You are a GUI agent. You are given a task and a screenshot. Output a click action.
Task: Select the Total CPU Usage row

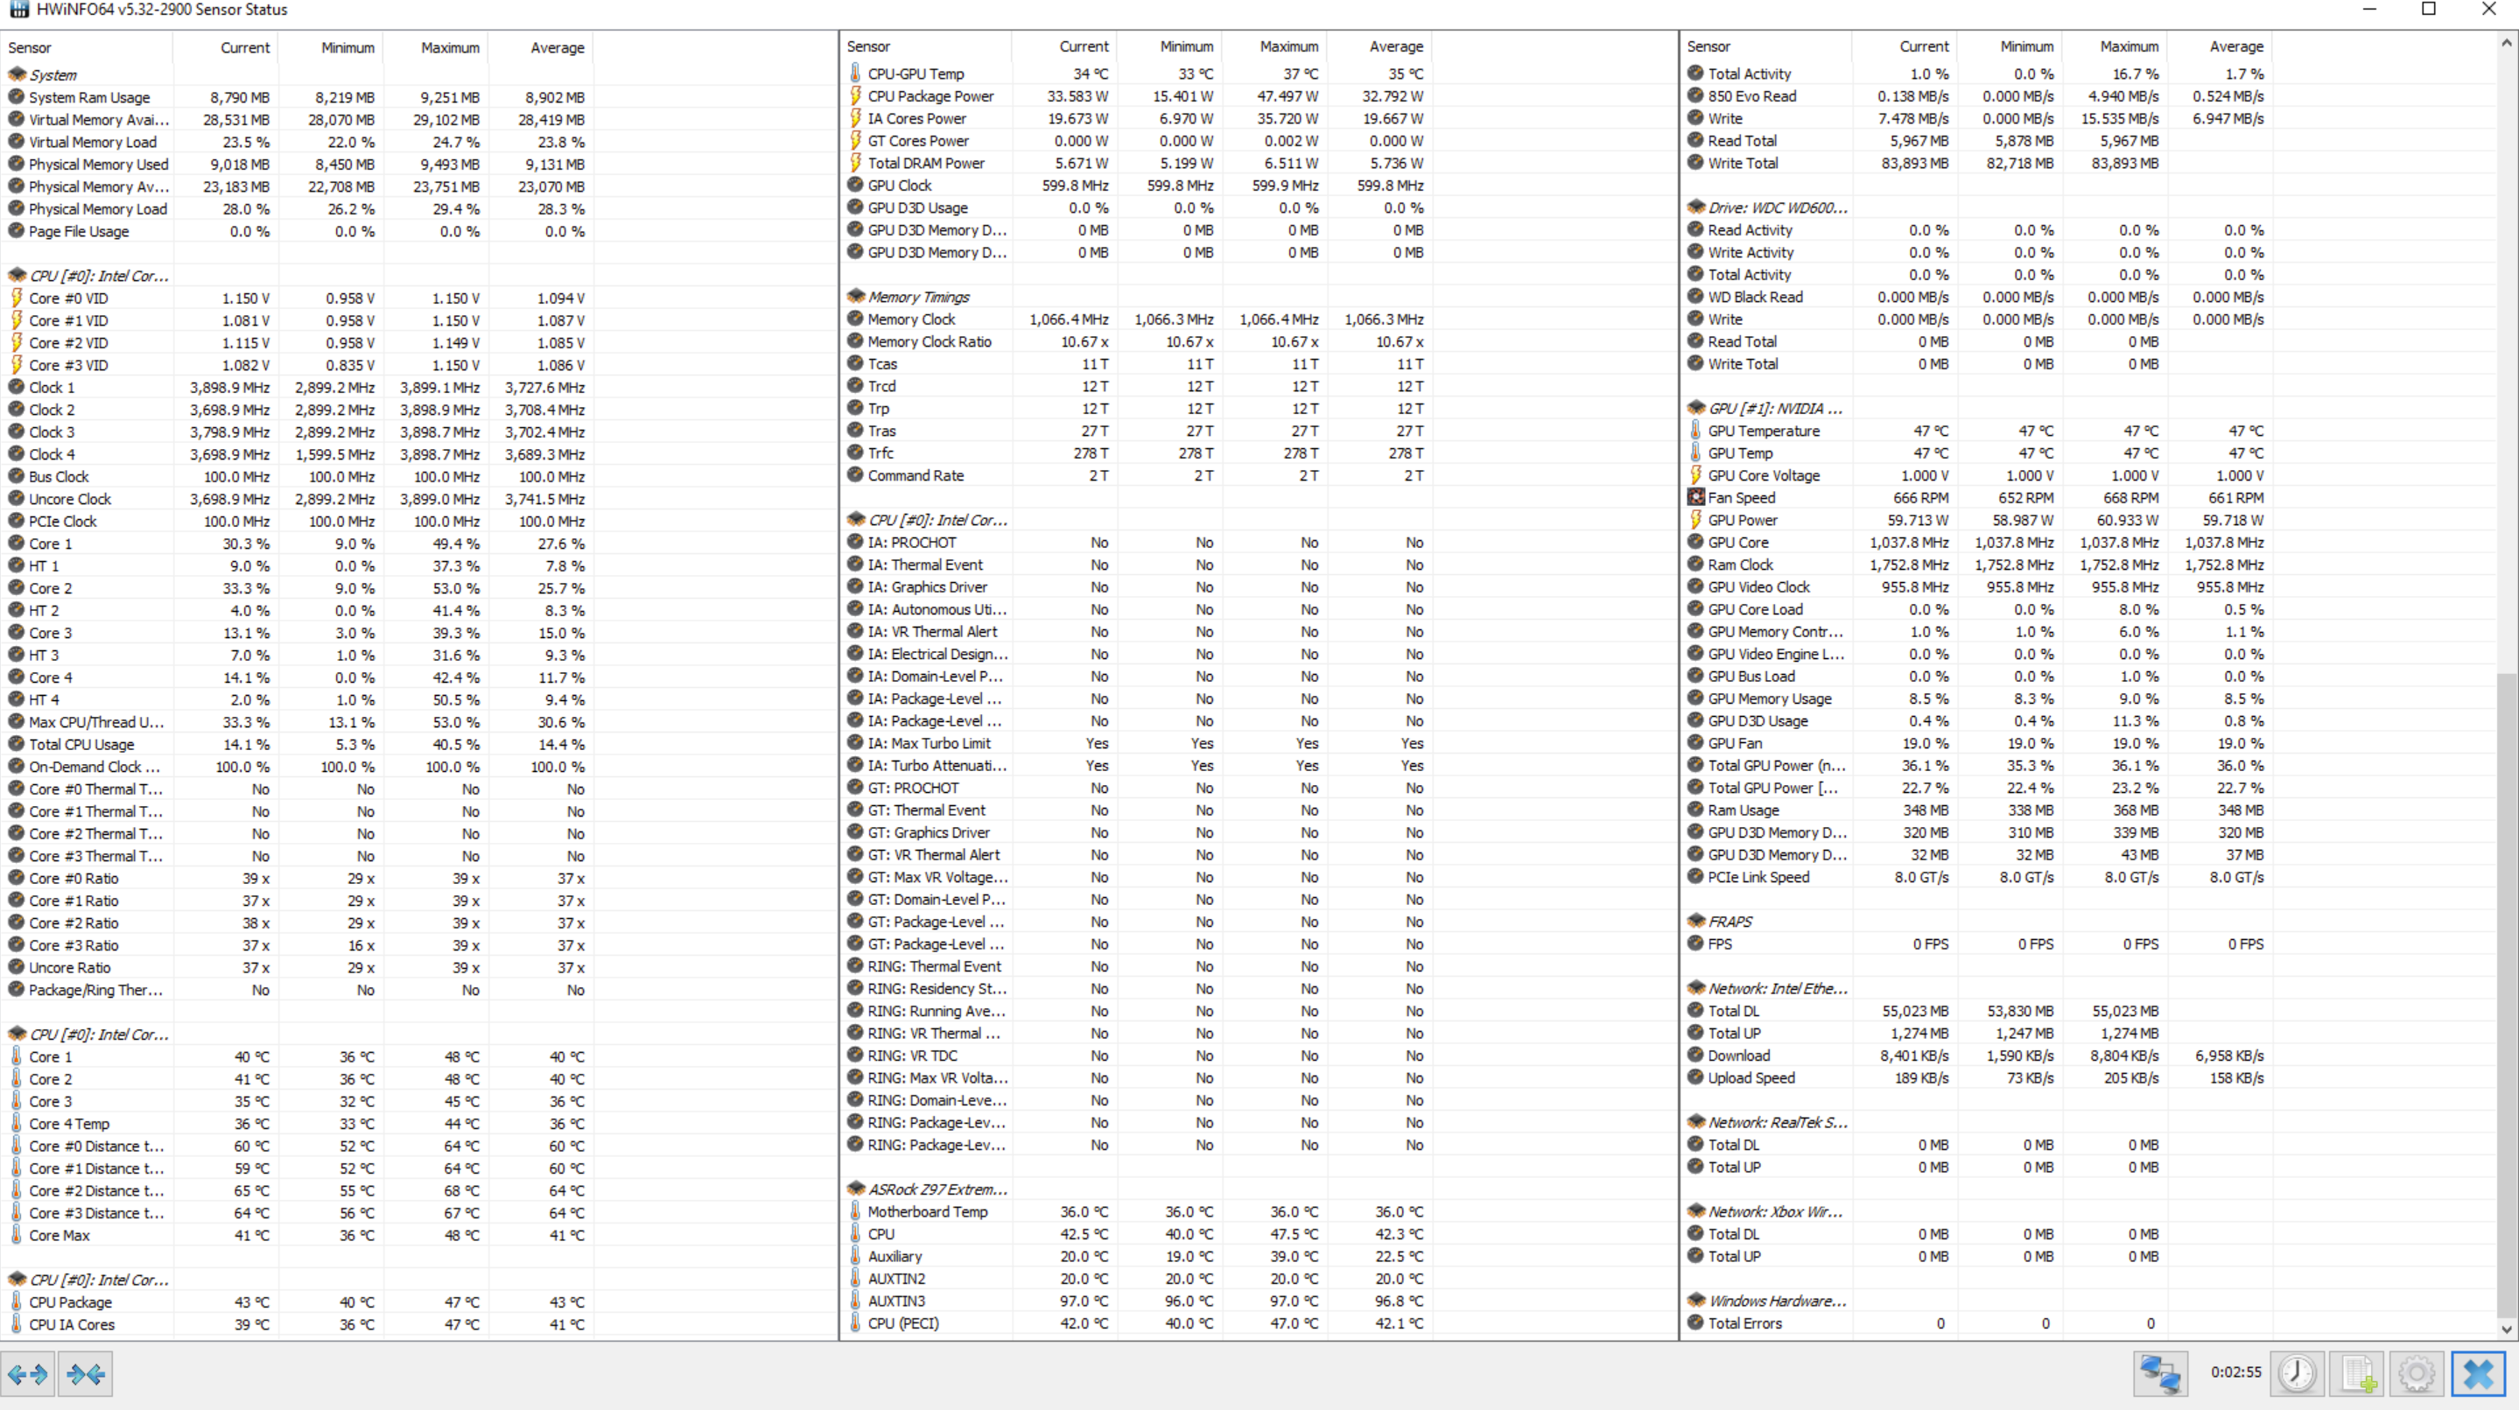[81, 744]
